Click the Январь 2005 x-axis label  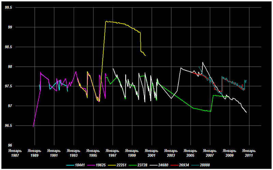point(190,153)
